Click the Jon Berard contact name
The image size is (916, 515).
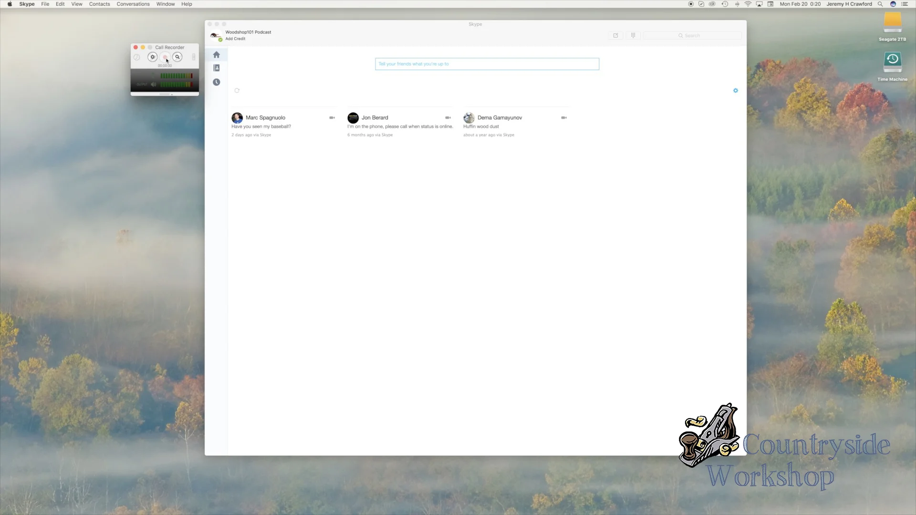375,118
